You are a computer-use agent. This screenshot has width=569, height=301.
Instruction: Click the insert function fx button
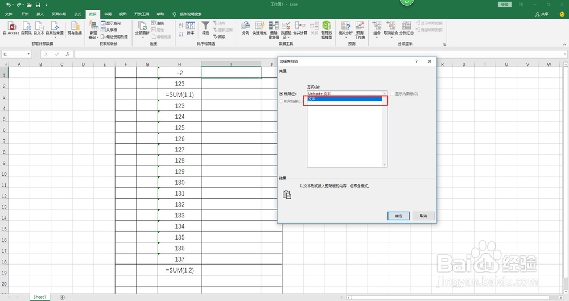point(68,54)
